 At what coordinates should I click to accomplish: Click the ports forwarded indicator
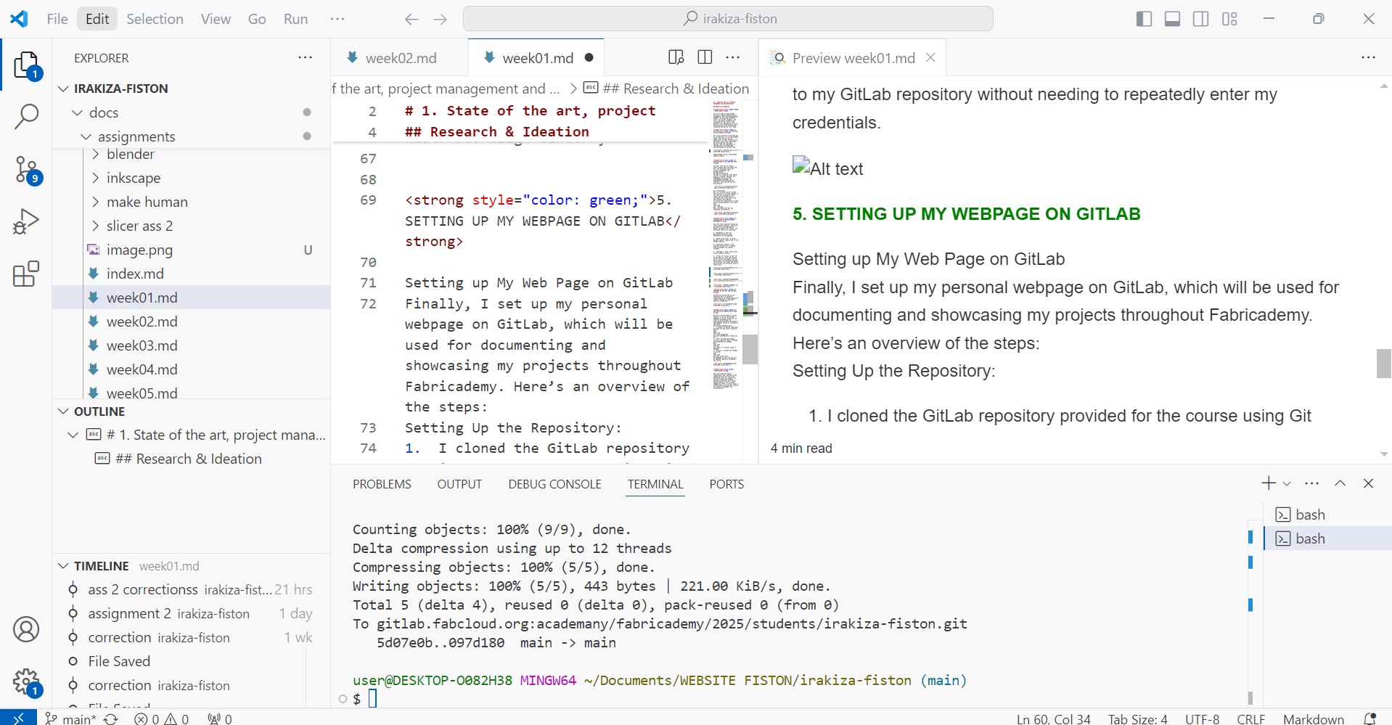coord(220,718)
